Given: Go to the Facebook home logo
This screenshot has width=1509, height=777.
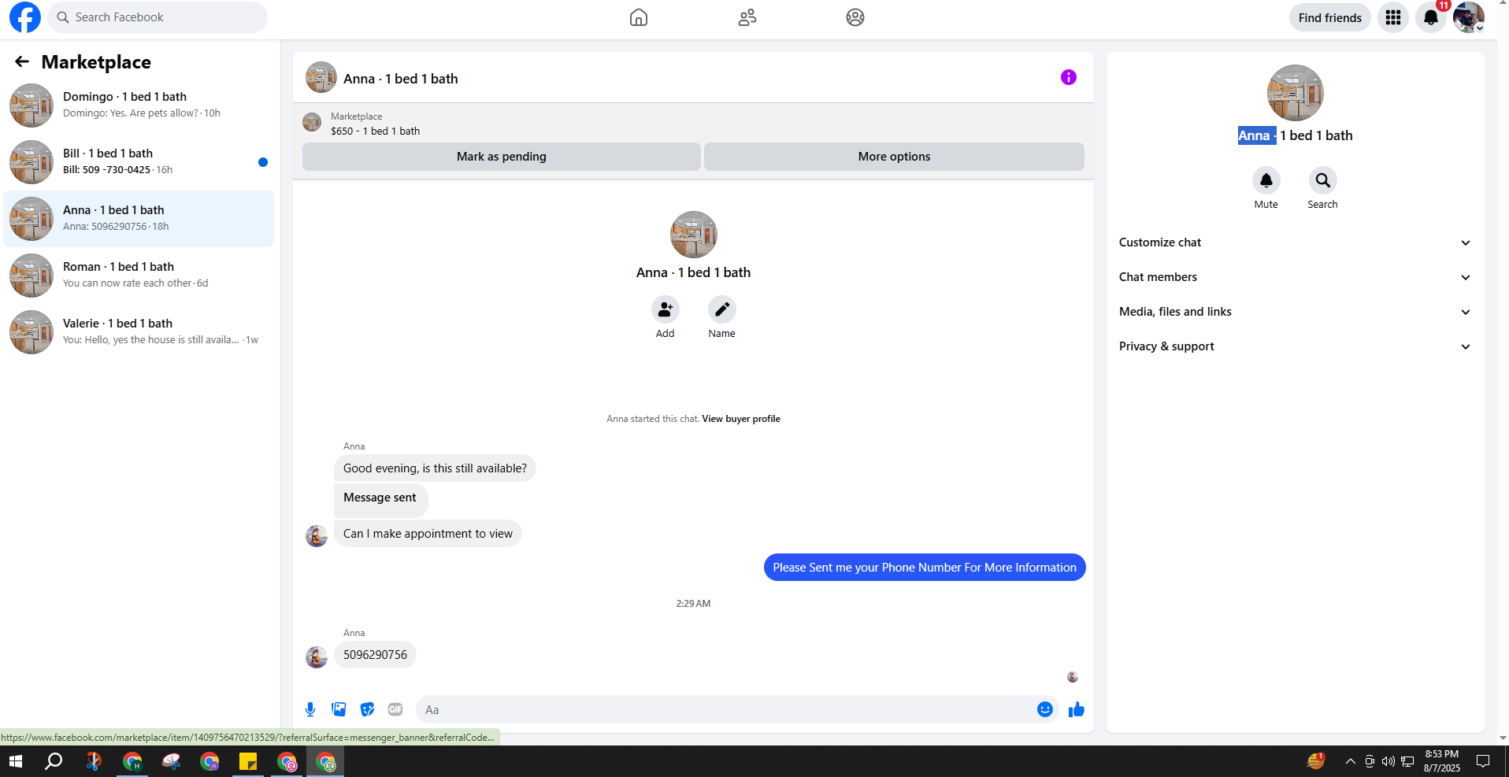Looking at the screenshot, I should point(25,17).
